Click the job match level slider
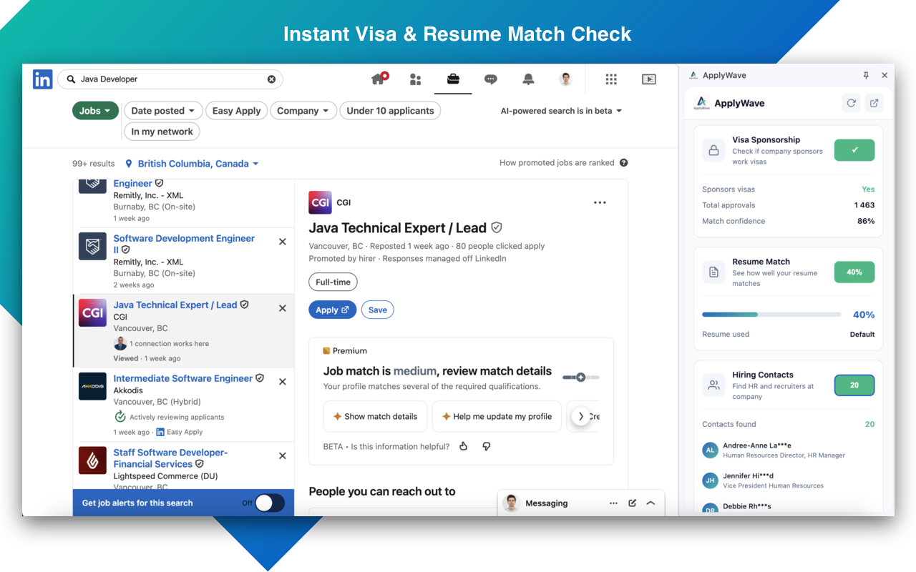The height and width of the screenshot is (572, 916). [581, 377]
